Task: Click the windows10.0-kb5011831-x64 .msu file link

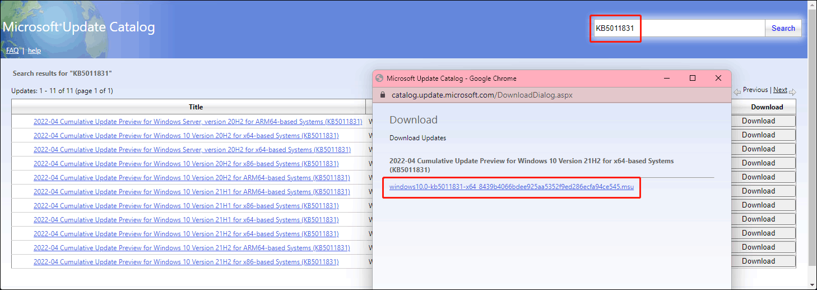Action: point(512,187)
